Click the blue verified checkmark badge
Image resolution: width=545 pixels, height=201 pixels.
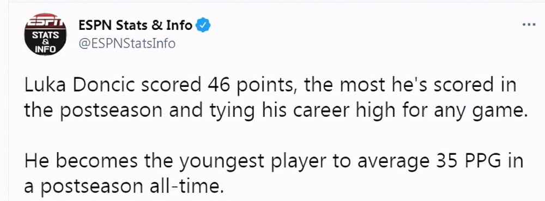203,26
